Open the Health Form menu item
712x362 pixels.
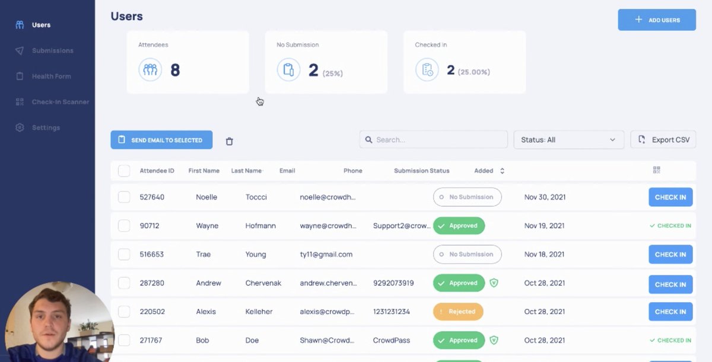coord(51,76)
